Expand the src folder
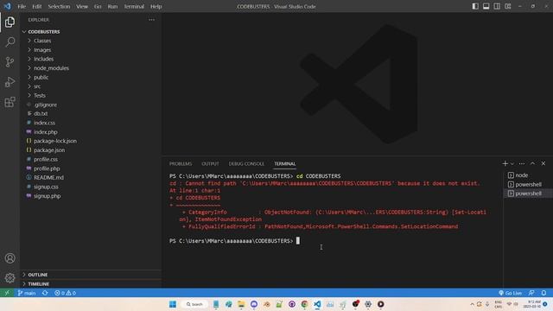The height and width of the screenshot is (311, 553). click(x=91, y=86)
